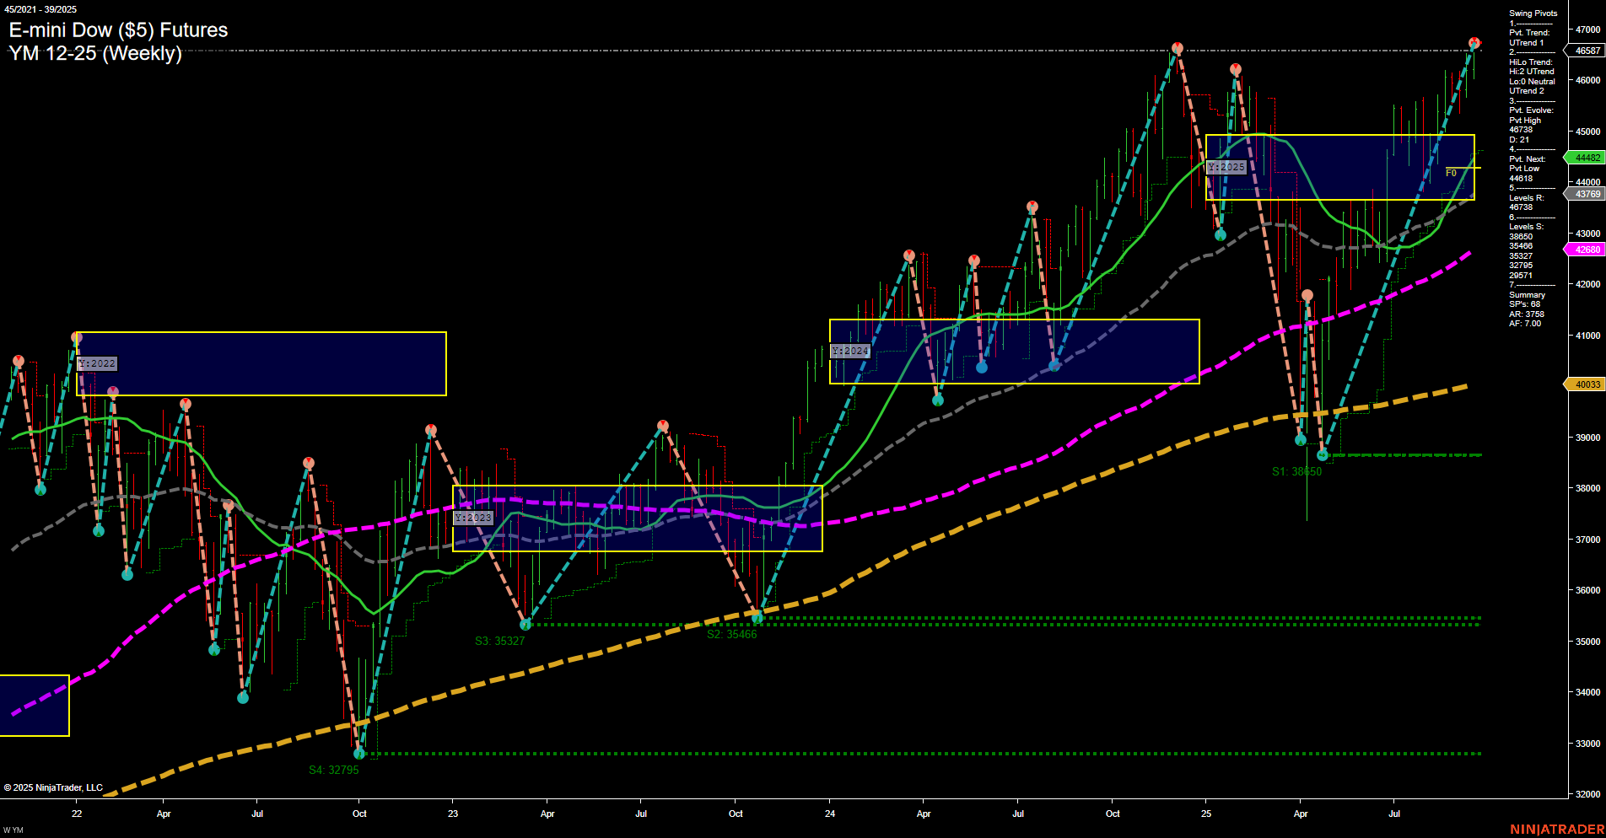Toggle visibility of the Y:2023 range box
The image size is (1606, 838).
tap(472, 518)
